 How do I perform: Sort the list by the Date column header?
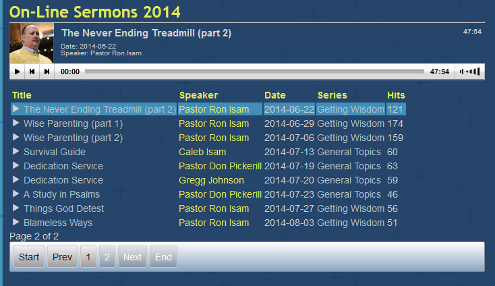tap(275, 95)
